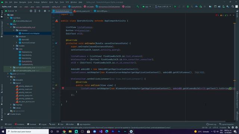The image size is (239, 134).
Task: Open Visual Studio from the taskbar
Action: click(x=101, y=131)
